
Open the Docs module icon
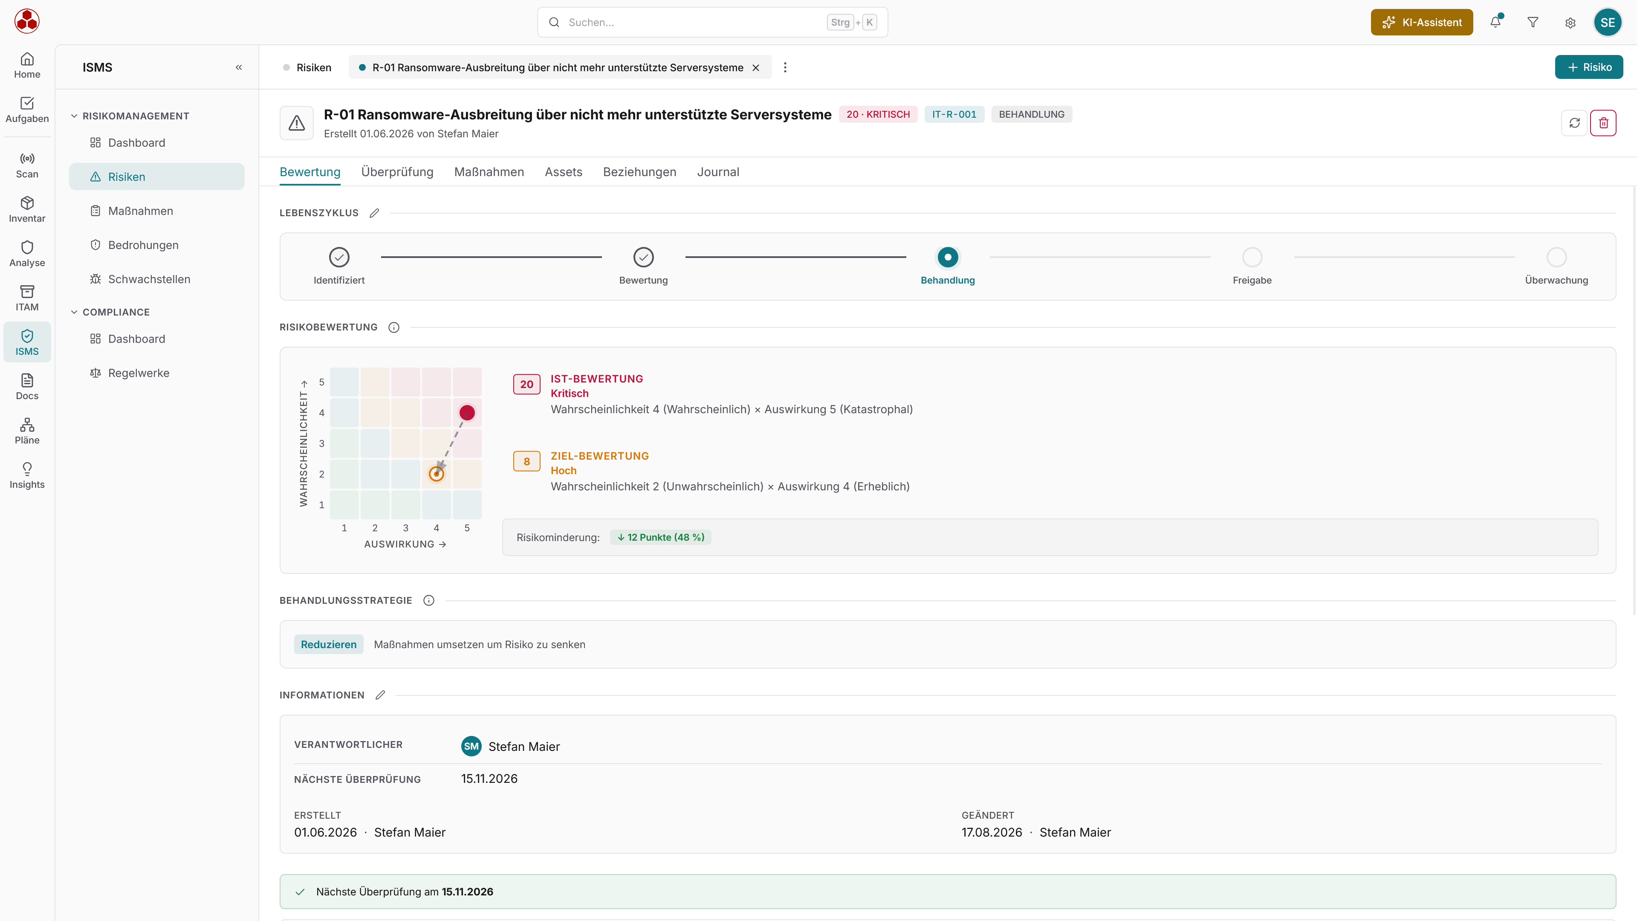pyautogui.click(x=27, y=387)
